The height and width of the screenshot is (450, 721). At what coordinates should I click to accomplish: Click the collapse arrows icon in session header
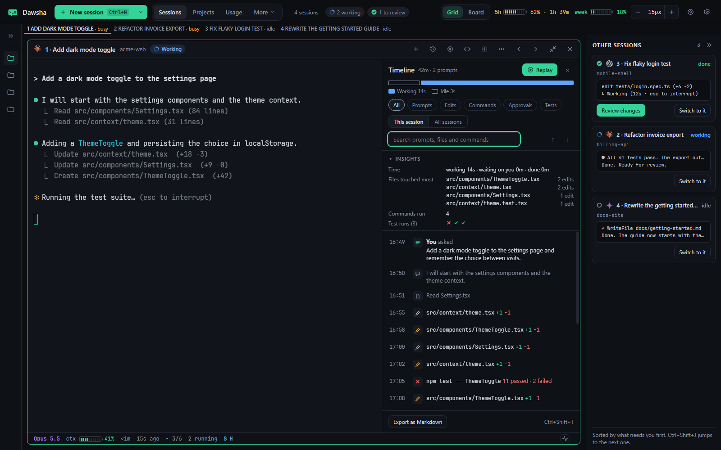pyautogui.click(x=553, y=49)
